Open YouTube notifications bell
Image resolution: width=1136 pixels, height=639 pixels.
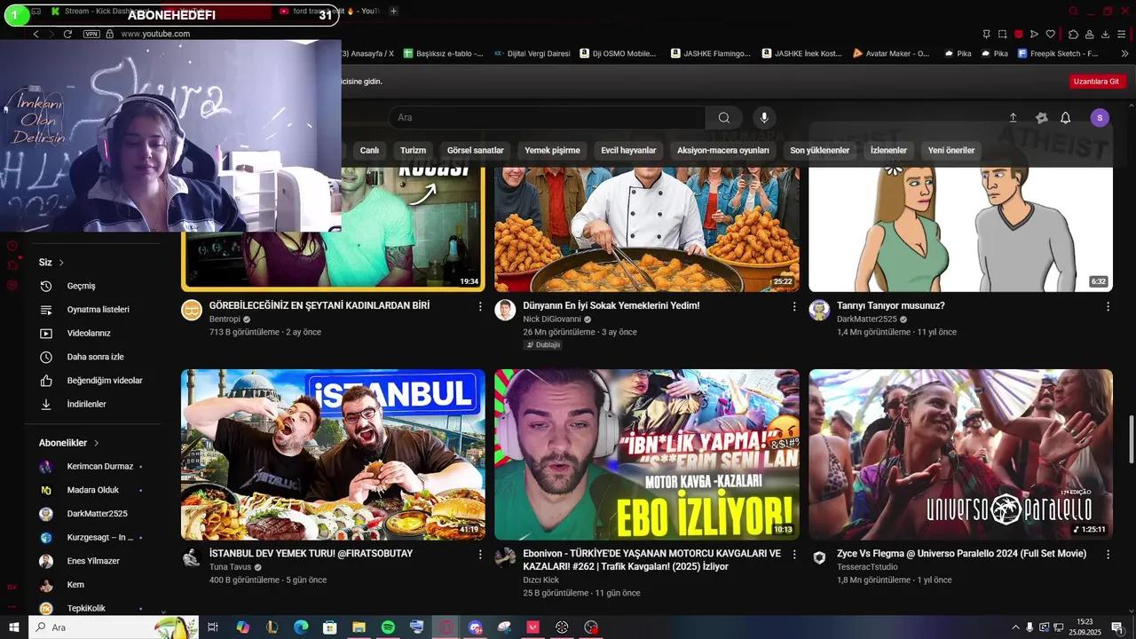coord(1066,118)
